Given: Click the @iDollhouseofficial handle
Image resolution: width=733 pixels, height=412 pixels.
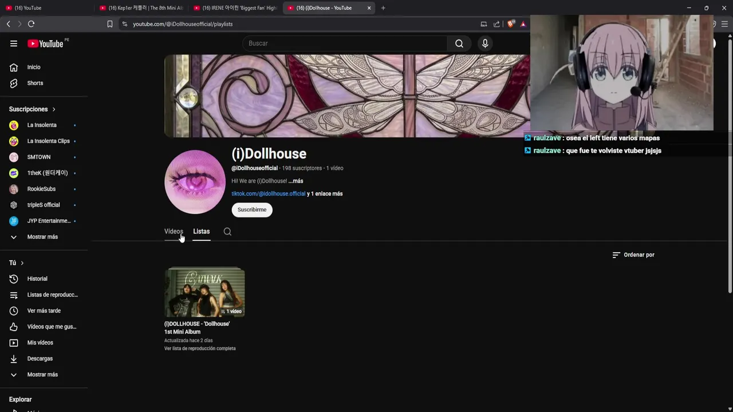Looking at the screenshot, I should pyautogui.click(x=254, y=168).
